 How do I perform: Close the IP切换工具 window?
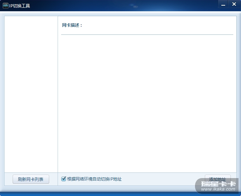click(234, 4)
